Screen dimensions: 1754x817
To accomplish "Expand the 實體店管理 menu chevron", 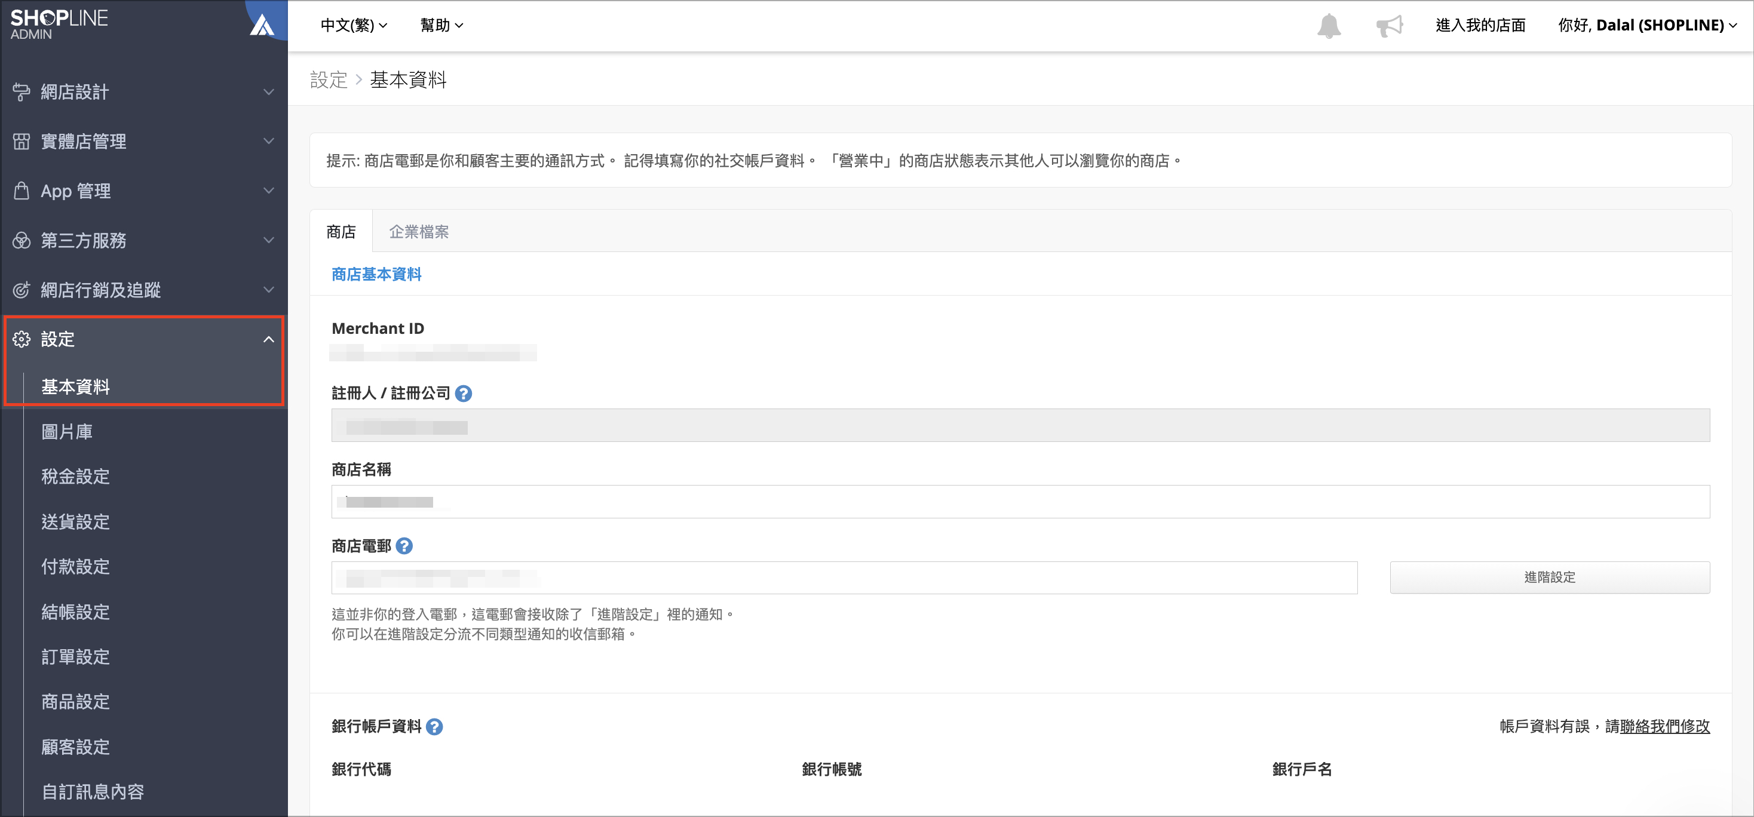I will [269, 141].
